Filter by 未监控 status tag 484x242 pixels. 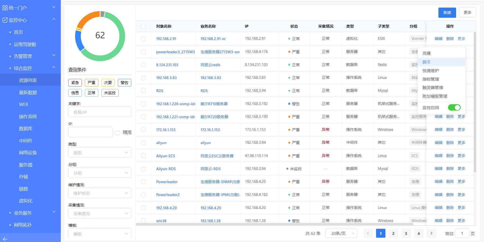(110, 93)
